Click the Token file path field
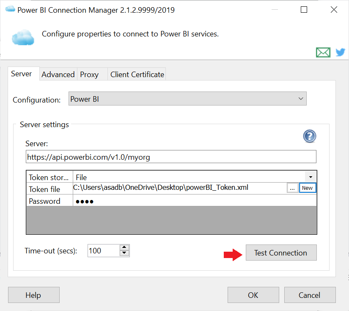Image resolution: width=349 pixels, height=311 pixels. (x=180, y=188)
